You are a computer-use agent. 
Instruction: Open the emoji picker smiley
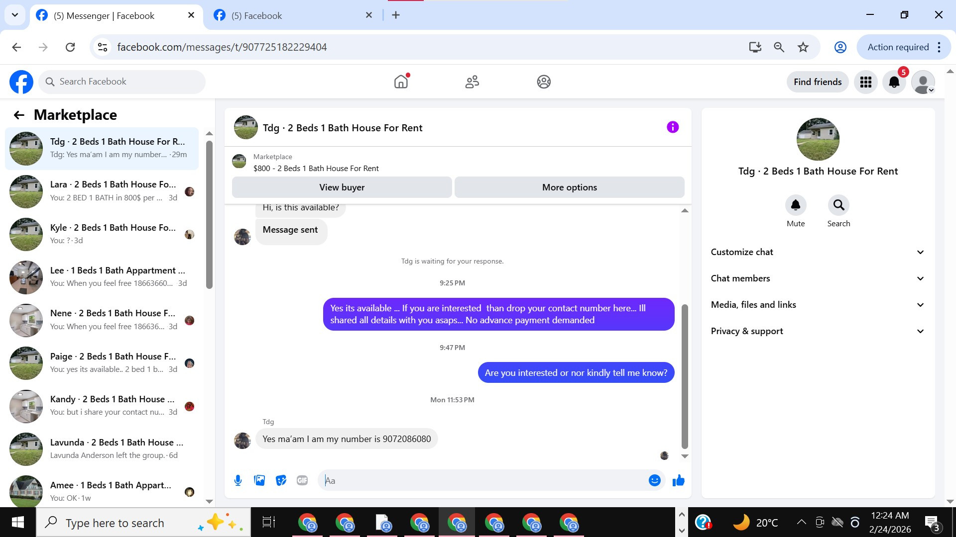click(654, 480)
